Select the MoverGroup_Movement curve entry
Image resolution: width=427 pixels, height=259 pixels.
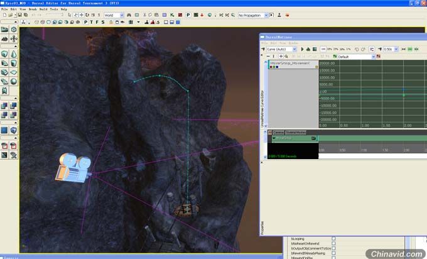click(x=293, y=64)
